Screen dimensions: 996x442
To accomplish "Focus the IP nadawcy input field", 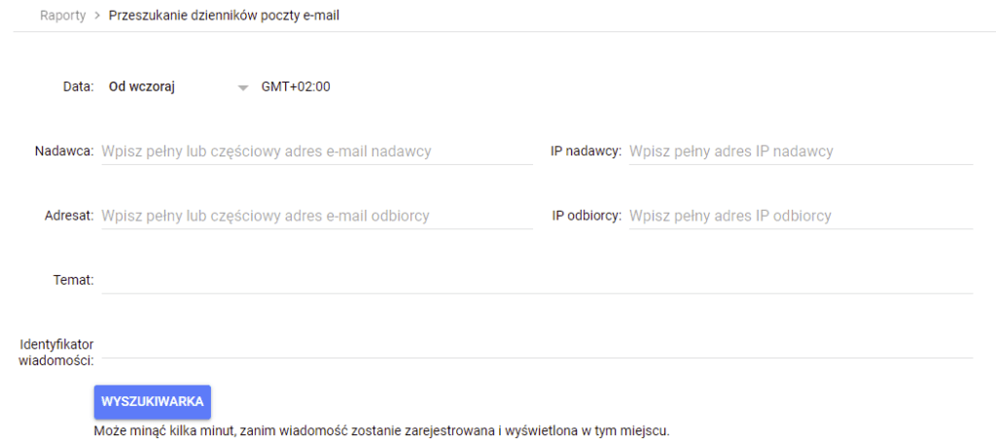I will (800, 152).
